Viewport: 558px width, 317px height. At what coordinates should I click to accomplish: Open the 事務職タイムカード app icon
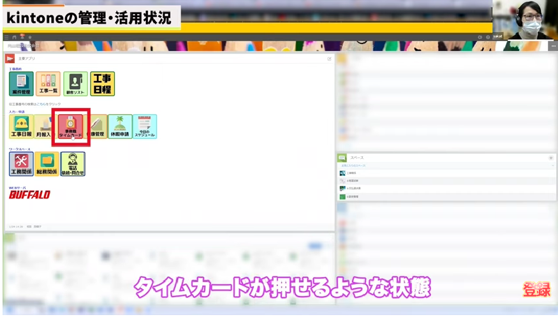coord(71,126)
